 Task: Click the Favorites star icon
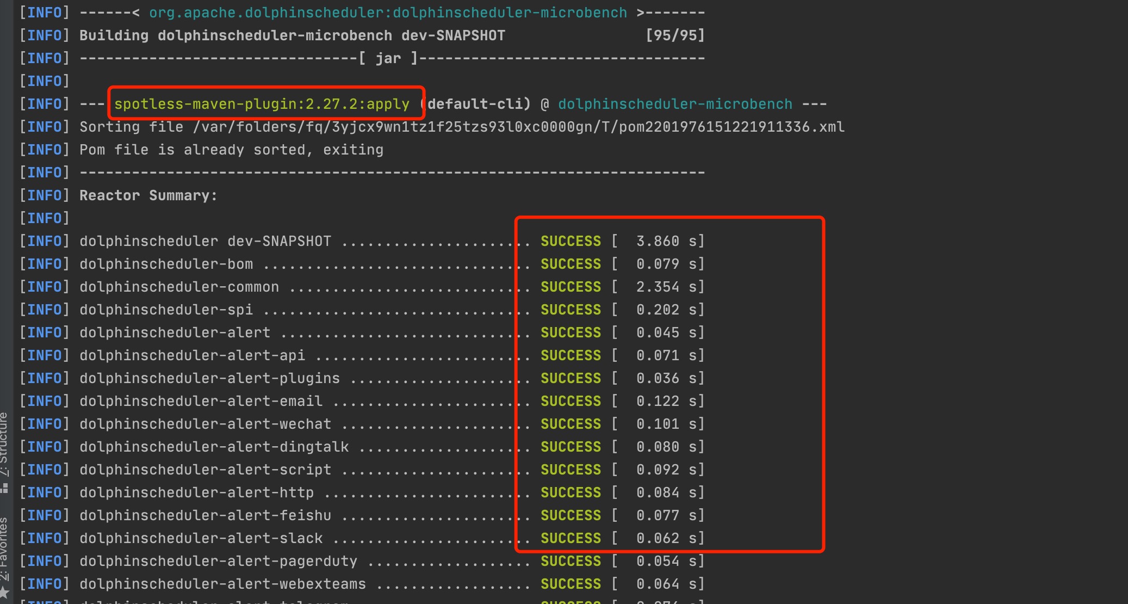5,592
